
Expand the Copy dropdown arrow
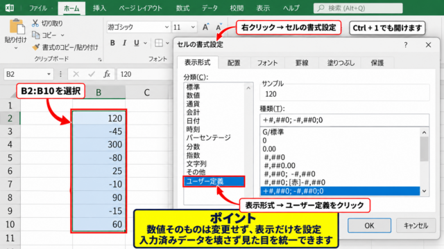coord(62,35)
